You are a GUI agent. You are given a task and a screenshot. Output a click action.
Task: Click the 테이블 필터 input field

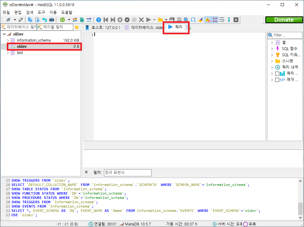click(55, 27)
